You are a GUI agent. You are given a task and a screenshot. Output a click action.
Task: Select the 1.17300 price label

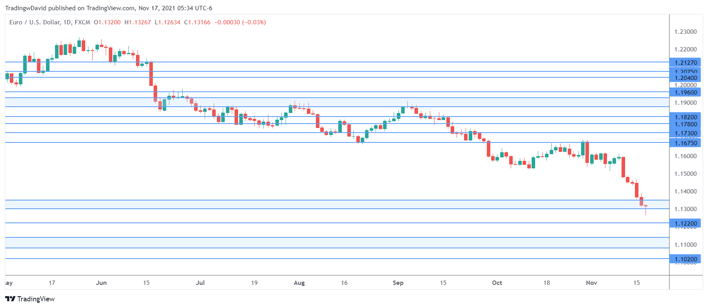[x=686, y=133]
